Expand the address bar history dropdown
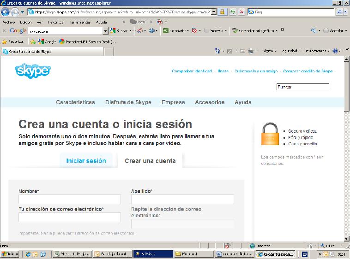This screenshot has width=350, height=259. (214, 12)
